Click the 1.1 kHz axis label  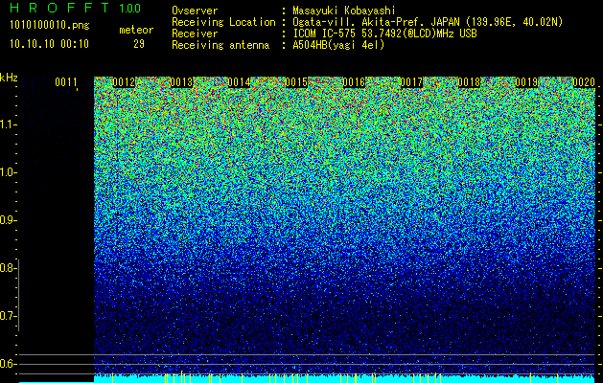point(8,124)
